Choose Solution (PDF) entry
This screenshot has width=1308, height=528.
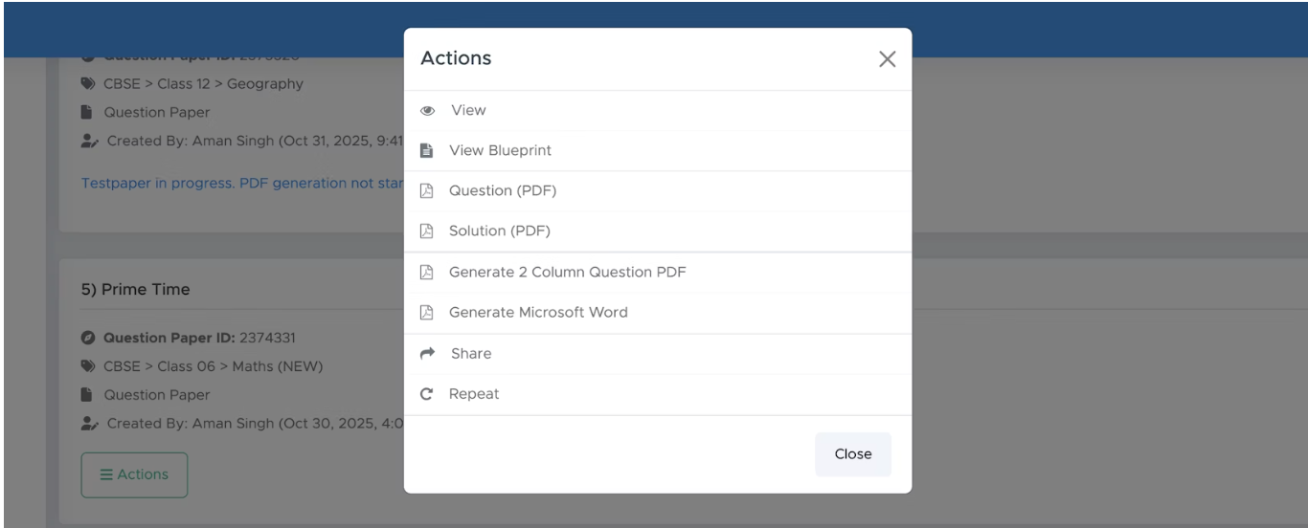500,231
